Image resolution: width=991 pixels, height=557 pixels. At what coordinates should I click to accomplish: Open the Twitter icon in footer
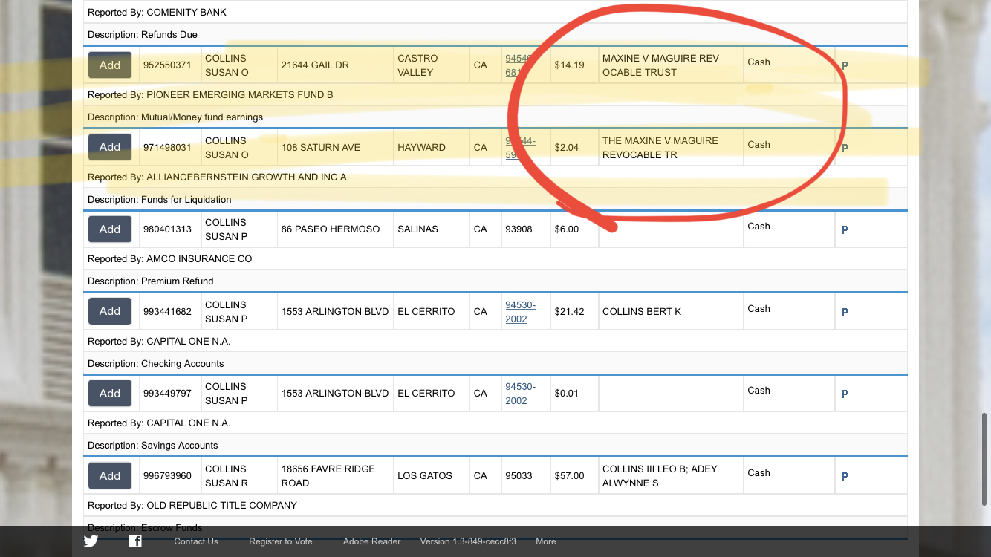pos(91,541)
